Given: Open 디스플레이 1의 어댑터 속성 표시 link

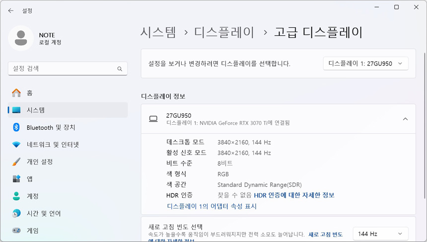Looking at the screenshot, I should click(212, 206).
